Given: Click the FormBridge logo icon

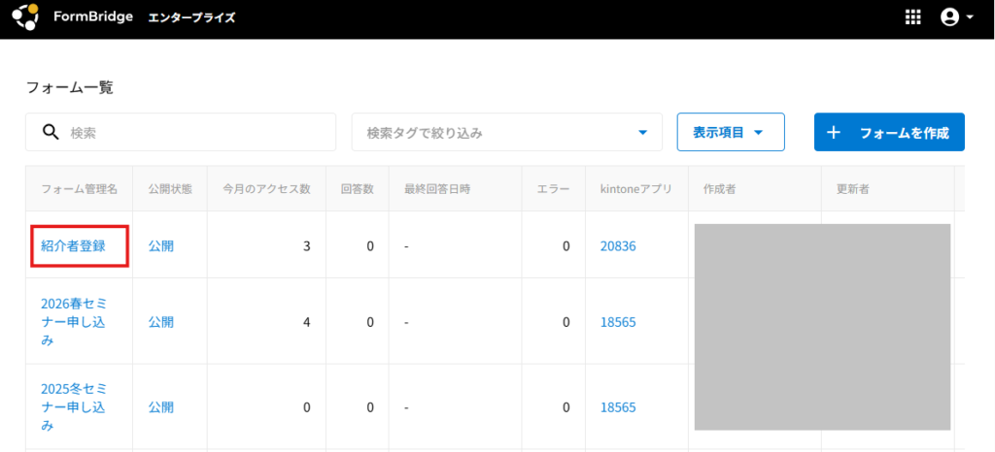Looking at the screenshot, I should 25,17.
